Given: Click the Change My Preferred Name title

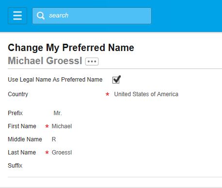Looking at the screenshot, I should click(71, 48).
